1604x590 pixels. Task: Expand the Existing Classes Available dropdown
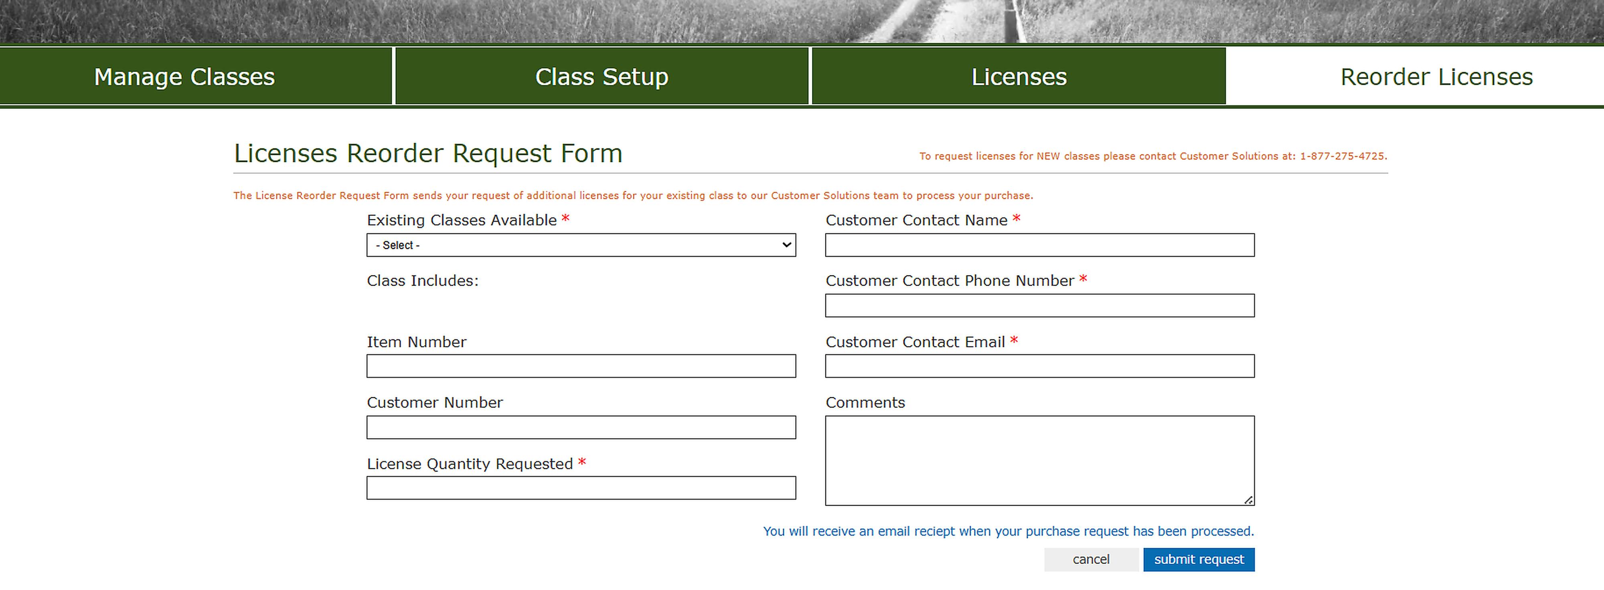coord(581,245)
